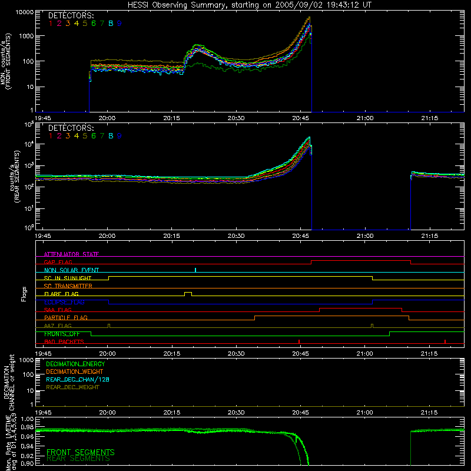
Task: Click the raised FLARE_FLAG pulse on the timeline
Action: click(x=188, y=293)
